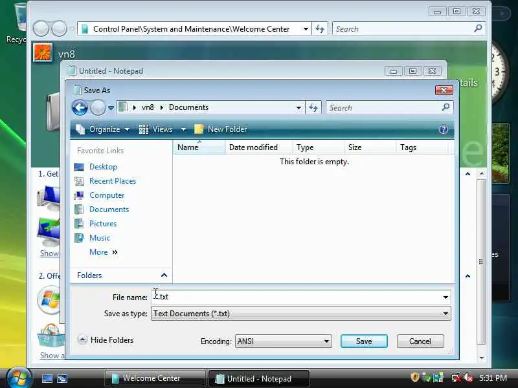Screen dimensions: 518x388
Task: Click the vn8 breadcrumb in address bar
Action: click(148, 107)
